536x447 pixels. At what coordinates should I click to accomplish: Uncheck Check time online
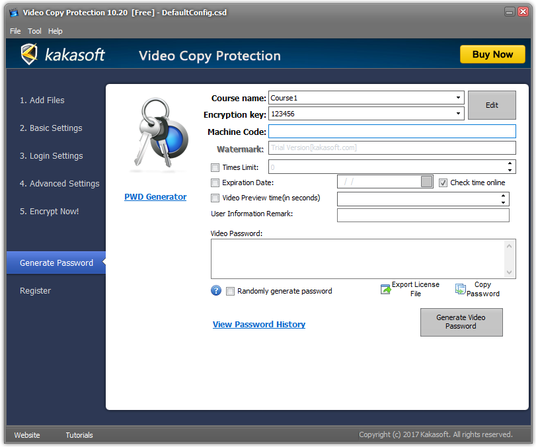coord(443,183)
